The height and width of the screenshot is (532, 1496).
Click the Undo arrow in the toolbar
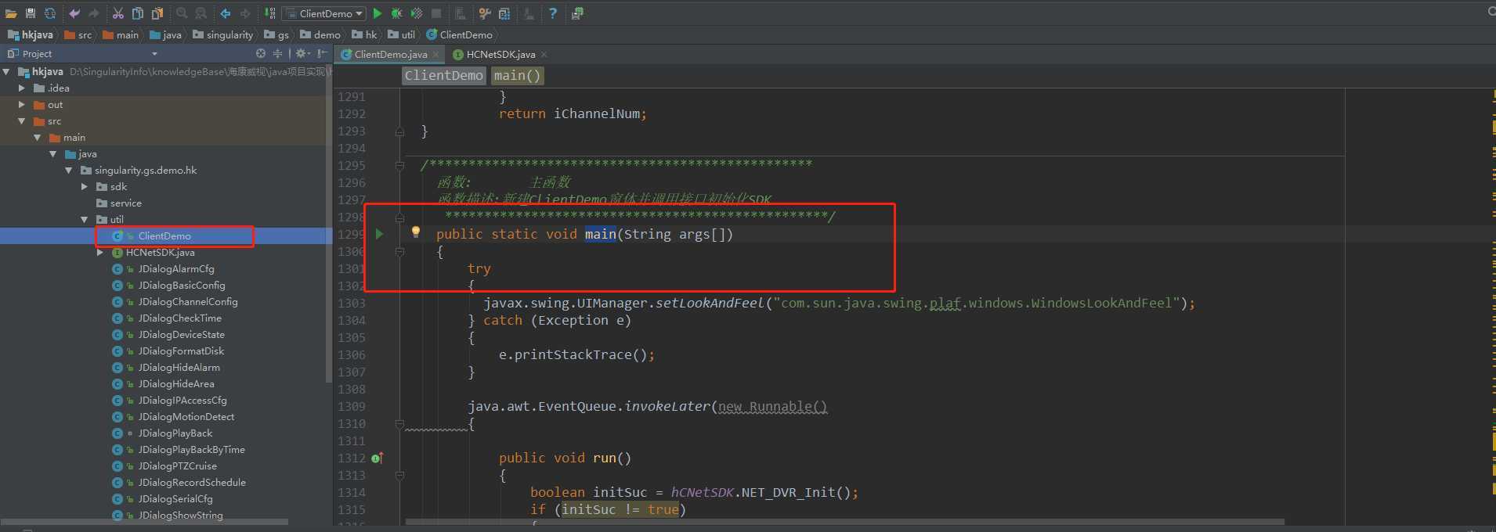tap(74, 13)
